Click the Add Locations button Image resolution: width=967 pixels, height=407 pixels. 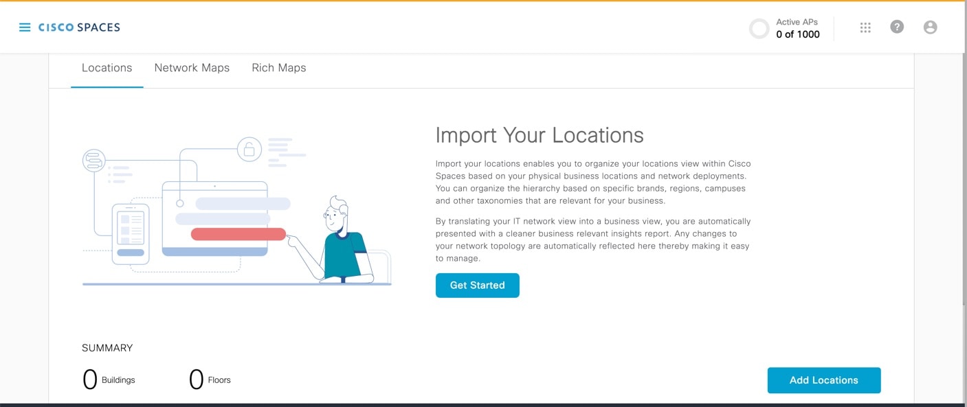coord(824,380)
